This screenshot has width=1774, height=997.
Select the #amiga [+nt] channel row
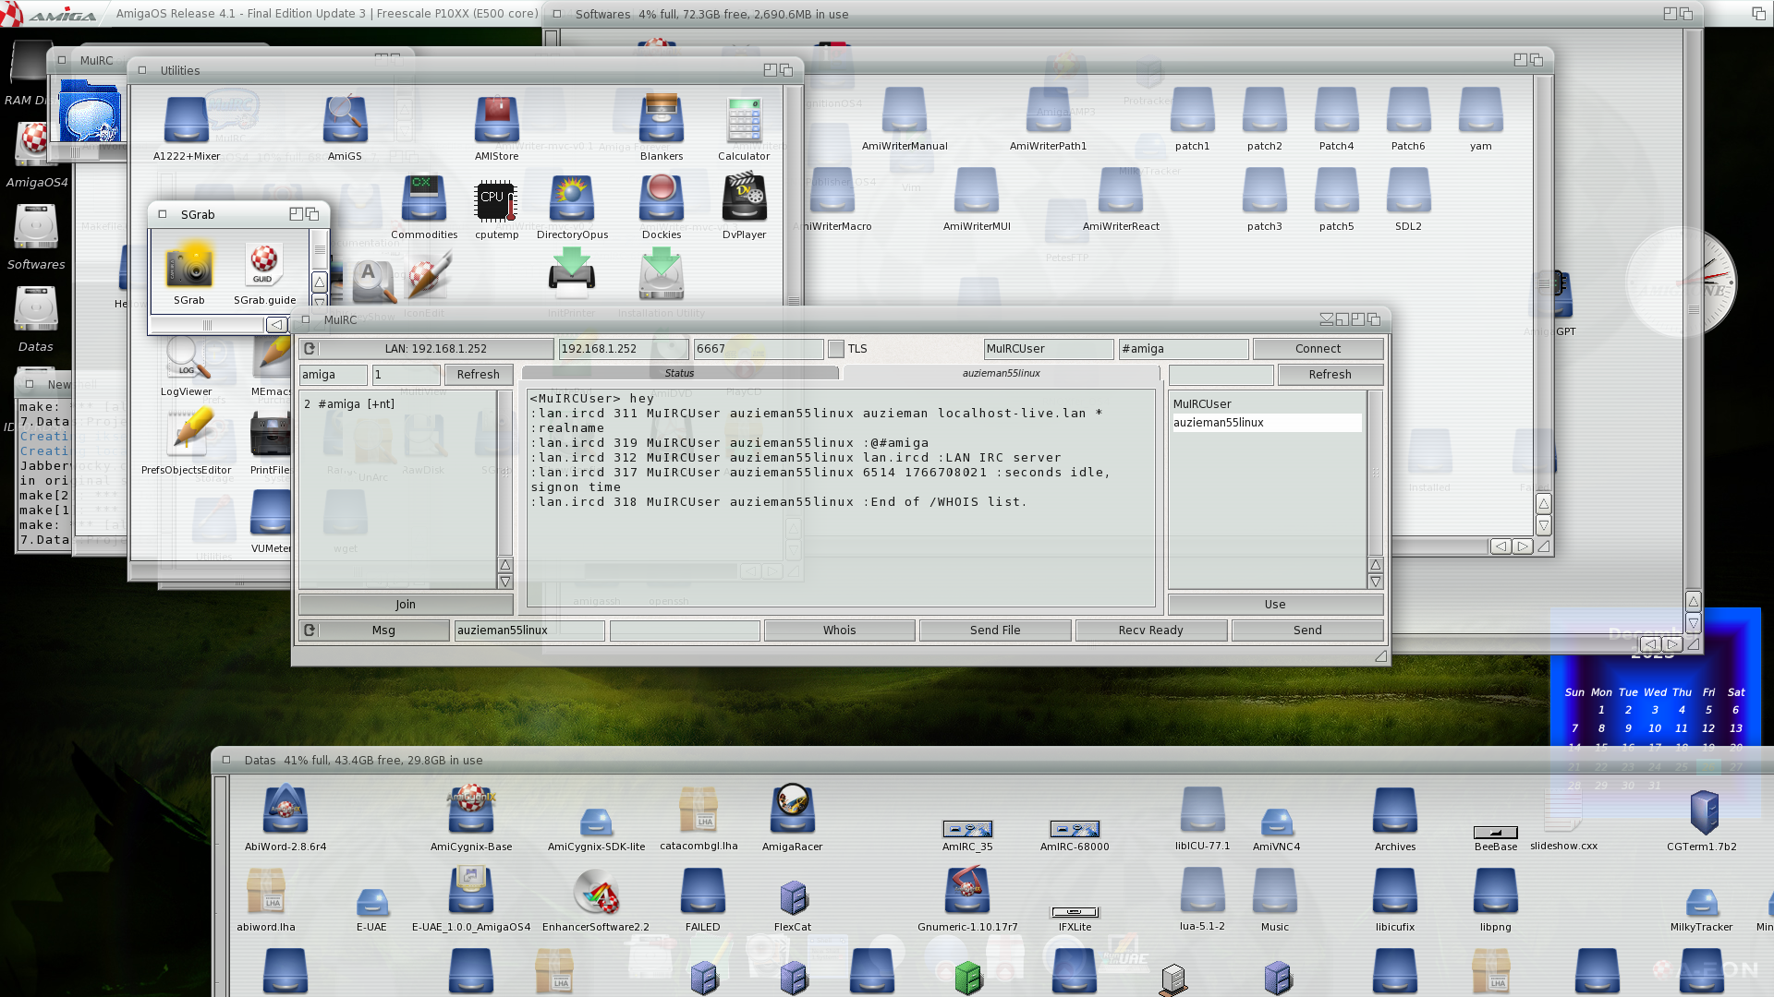[x=399, y=404]
